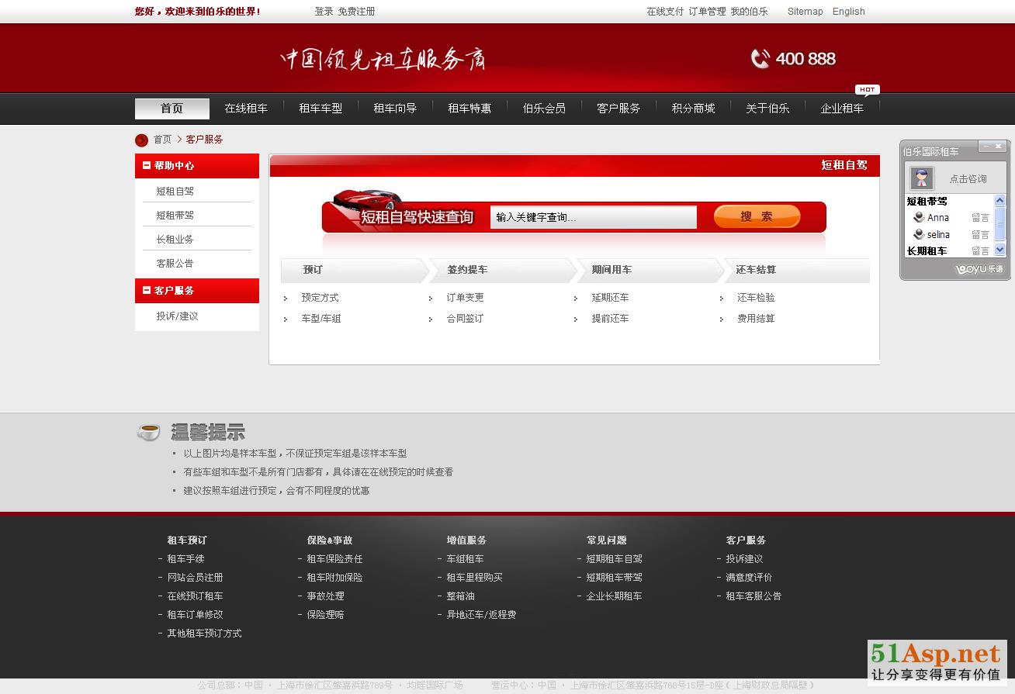The height and width of the screenshot is (694, 1015).
Task: Click the customer service avatar icon
Action: click(921, 178)
